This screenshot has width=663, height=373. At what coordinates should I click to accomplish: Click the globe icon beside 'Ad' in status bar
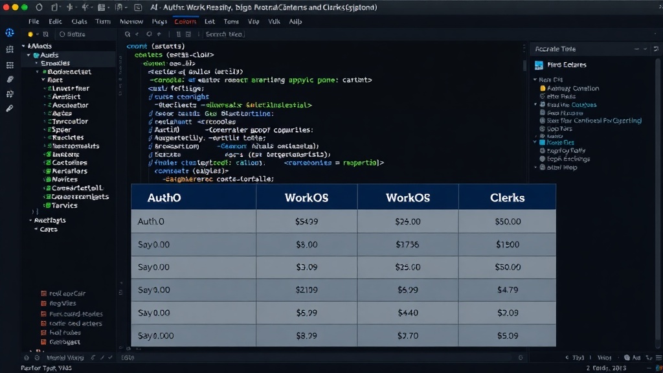627,357
